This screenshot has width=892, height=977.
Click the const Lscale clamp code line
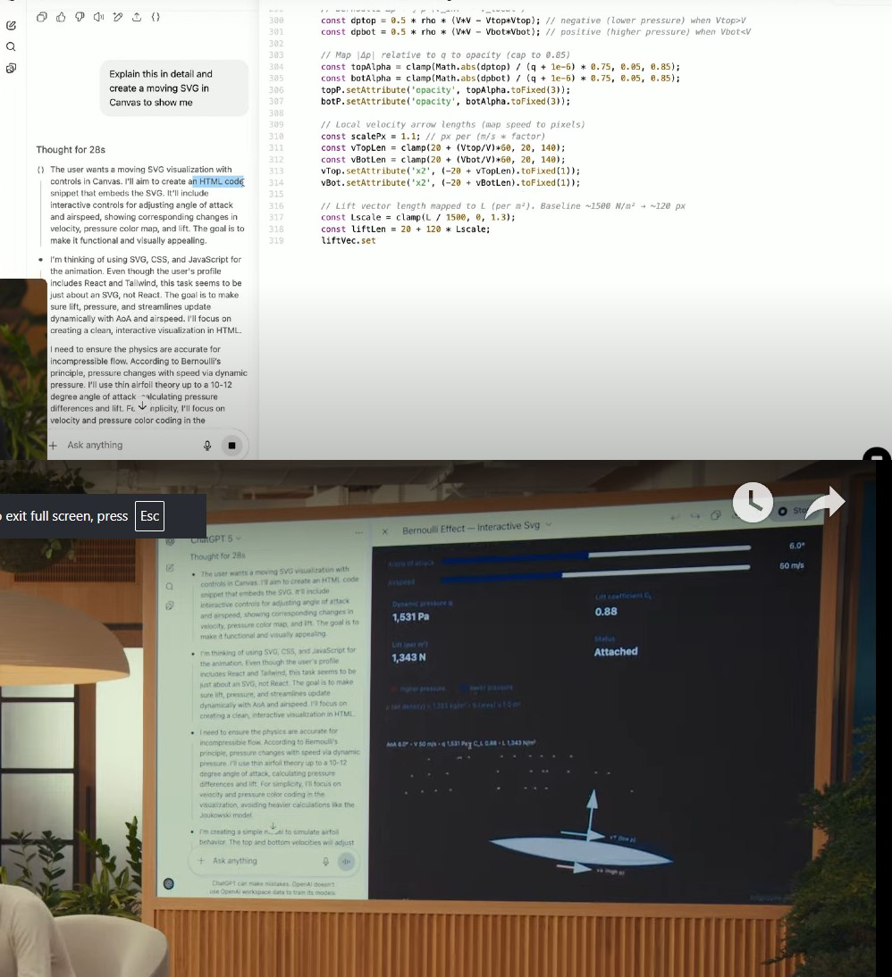point(418,217)
